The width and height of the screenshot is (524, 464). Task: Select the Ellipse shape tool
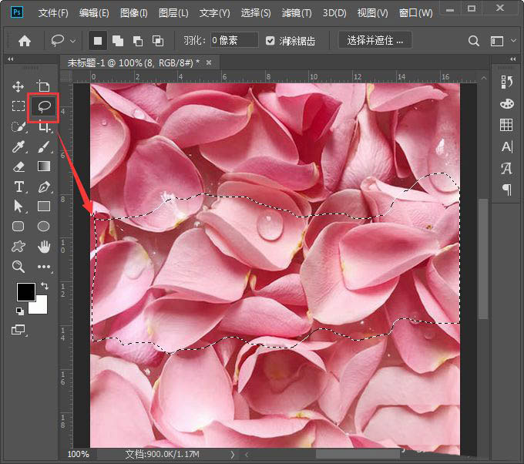tap(43, 227)
